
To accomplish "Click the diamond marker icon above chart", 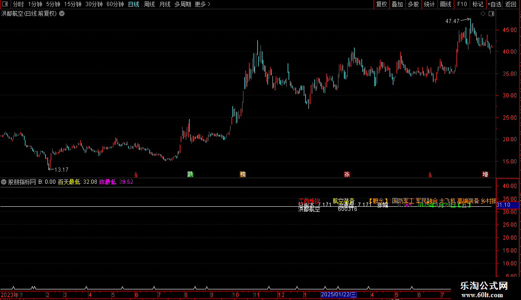I will tap(483, 14).
